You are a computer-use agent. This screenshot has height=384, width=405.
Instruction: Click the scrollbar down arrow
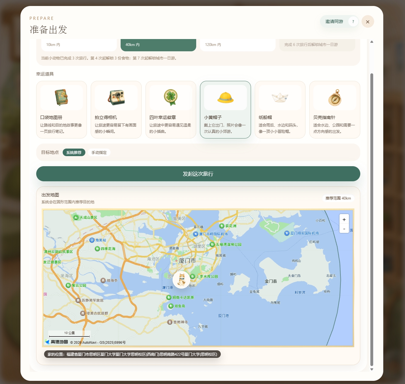[x=372, y=369]
